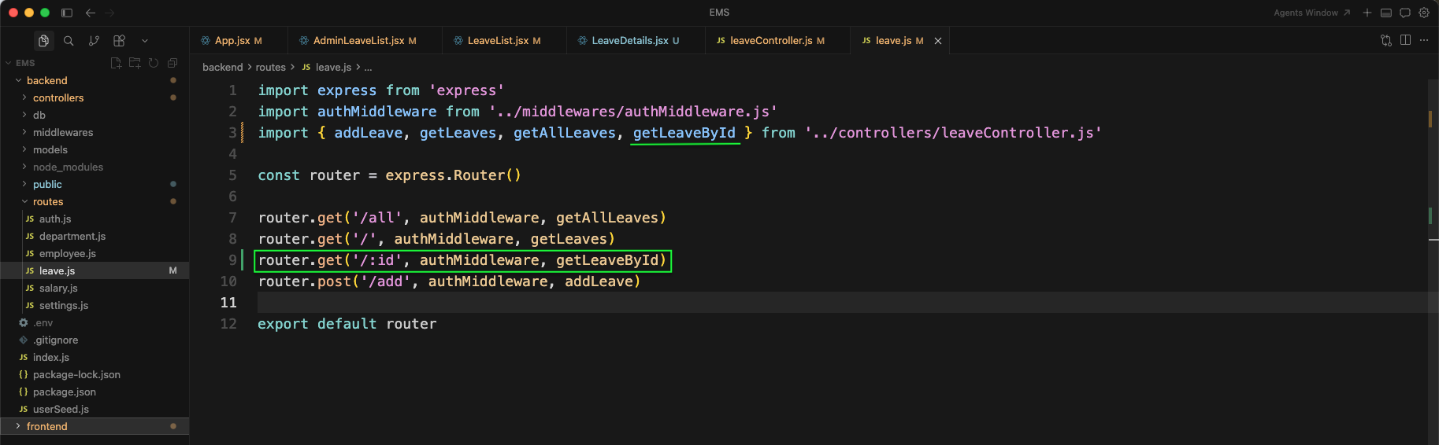
Task: Switch to the AdminLeaveList.jsx tab
Action: click(x=365, y=41)
